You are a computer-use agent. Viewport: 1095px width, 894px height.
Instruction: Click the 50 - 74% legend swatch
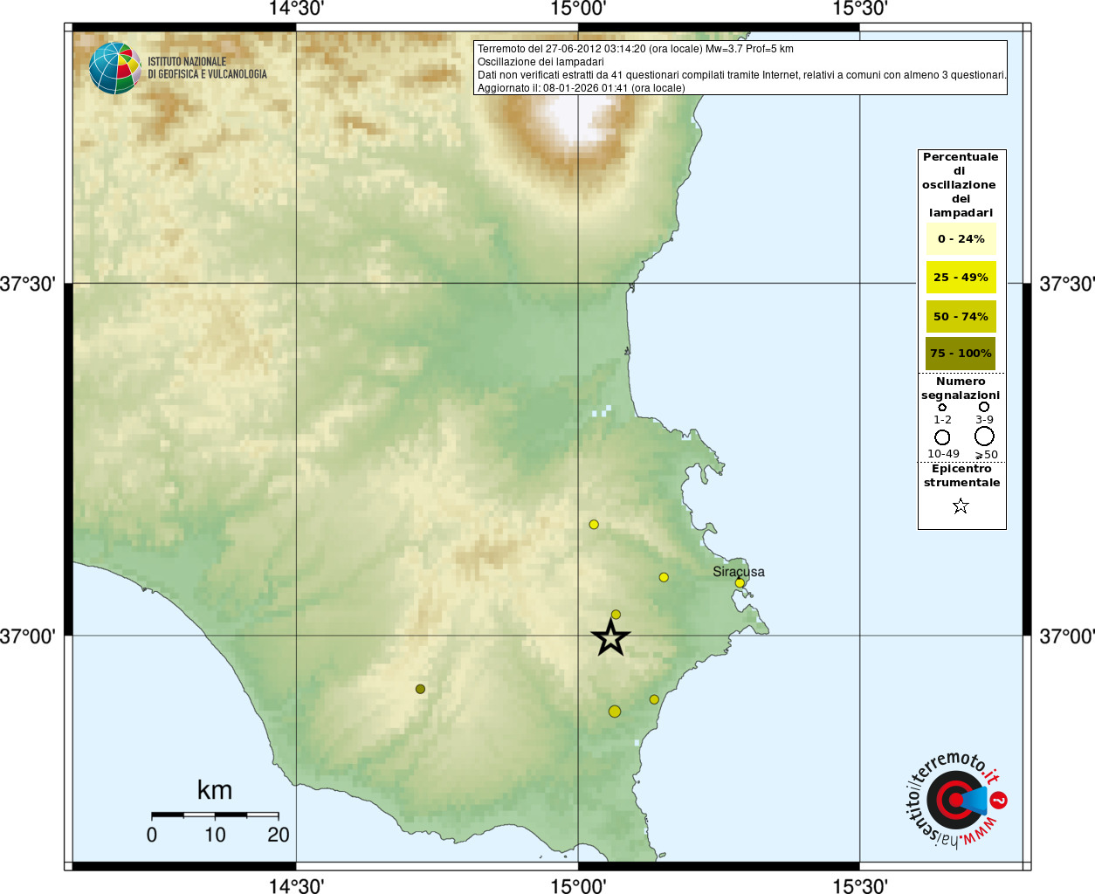coord(961,316)
